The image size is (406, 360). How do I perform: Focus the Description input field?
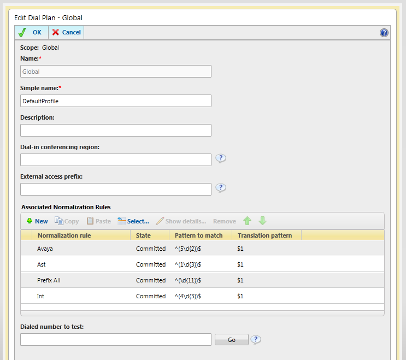tap(116, 130)
